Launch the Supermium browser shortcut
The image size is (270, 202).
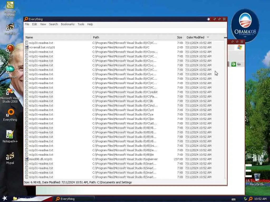pos(10,72)
